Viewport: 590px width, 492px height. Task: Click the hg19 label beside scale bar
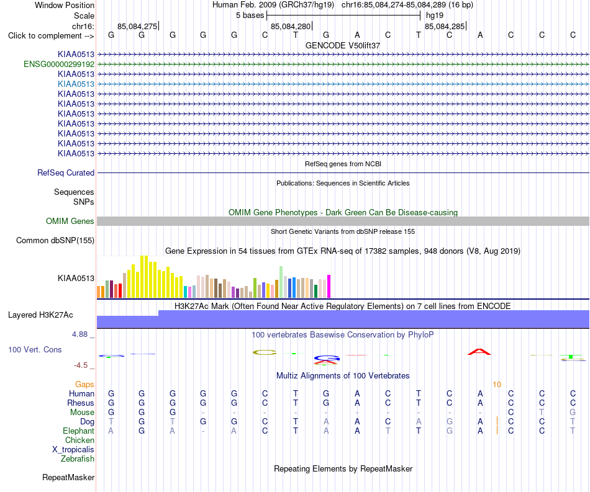pyautogui.click(x=435, y=16)
